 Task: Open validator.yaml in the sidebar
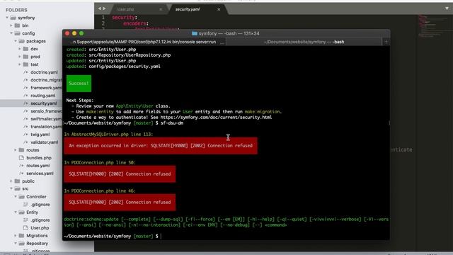tap(44, 142)
